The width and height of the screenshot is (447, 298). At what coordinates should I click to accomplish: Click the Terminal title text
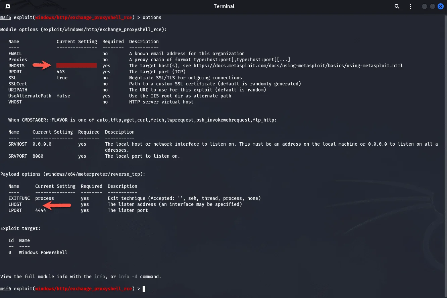[224, 6]
